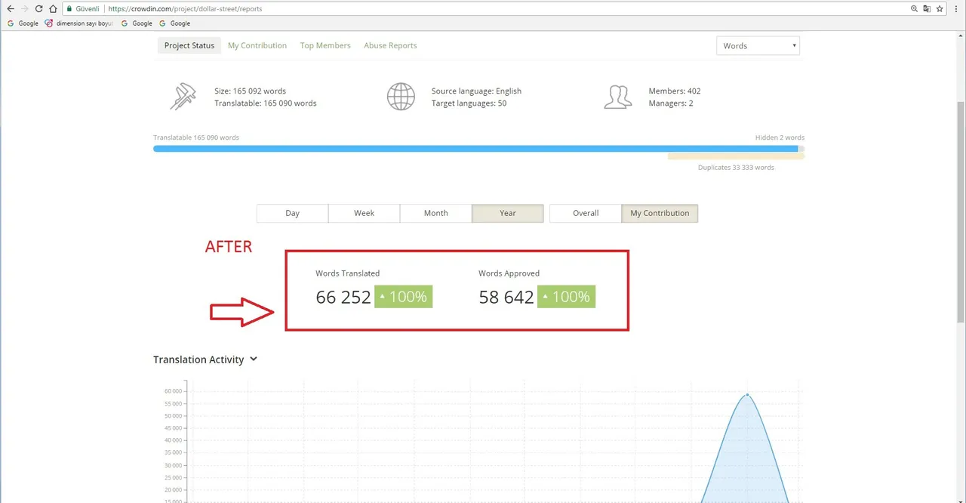This screenshot has height=503, width=966.
Task: Click the beige duplicates bar
Action: tap(736, 157)
